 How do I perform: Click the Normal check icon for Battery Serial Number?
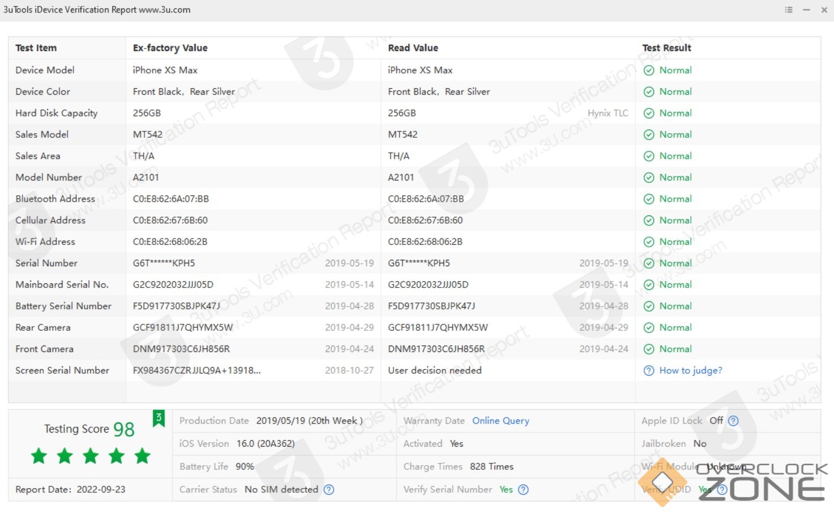coord(649,306)
